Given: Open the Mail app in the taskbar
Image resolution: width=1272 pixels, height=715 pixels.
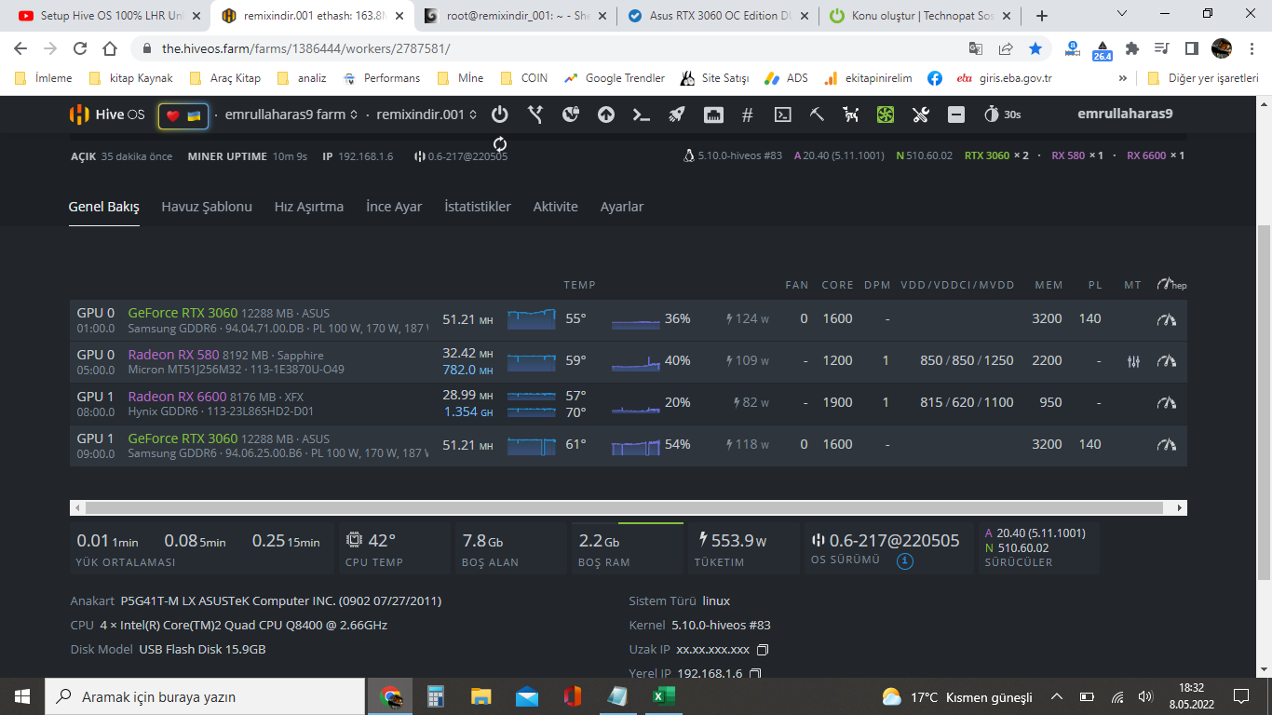Looking at the screenshot, I should [527, 696].
